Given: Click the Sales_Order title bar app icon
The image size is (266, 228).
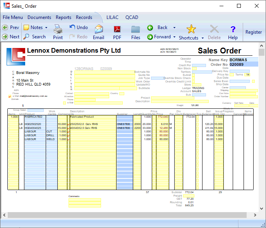Looking at the screenshot, I should (7, 6).
